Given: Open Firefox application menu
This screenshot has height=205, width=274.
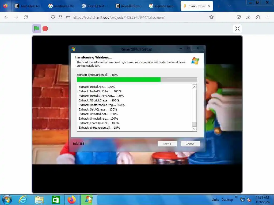Looking at the screenshot, I should coord(268,17).
